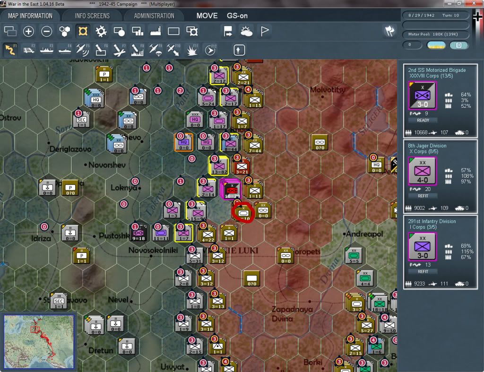Open 291st Infantry Division unit name

432,221
